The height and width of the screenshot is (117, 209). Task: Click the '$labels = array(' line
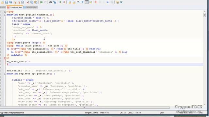23,80
